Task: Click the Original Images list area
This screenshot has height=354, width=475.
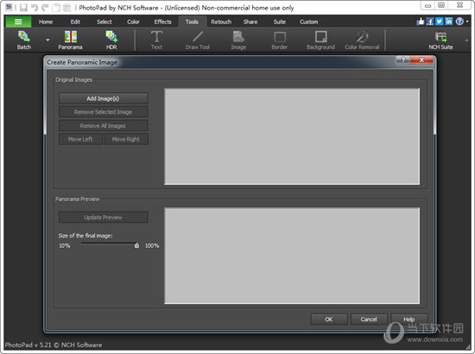Action: [292, 136]
